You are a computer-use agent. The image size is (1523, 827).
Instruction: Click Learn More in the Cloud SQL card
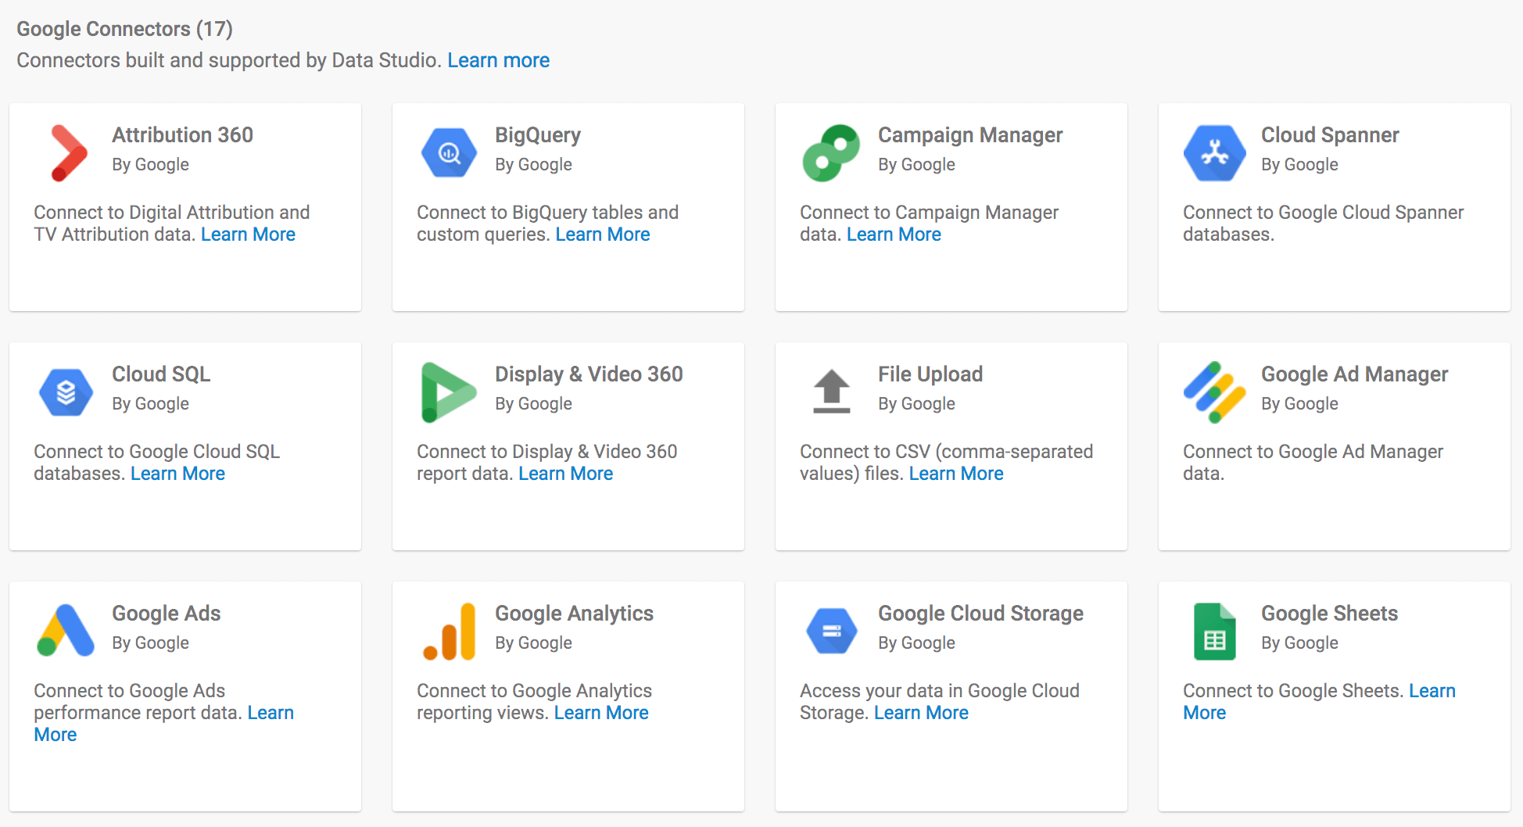point(177,473)
